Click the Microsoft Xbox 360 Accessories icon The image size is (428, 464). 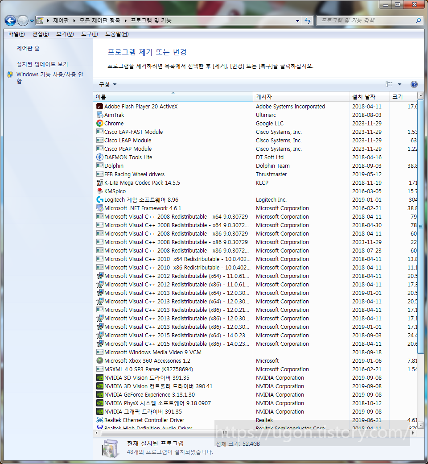click(100, 361)
